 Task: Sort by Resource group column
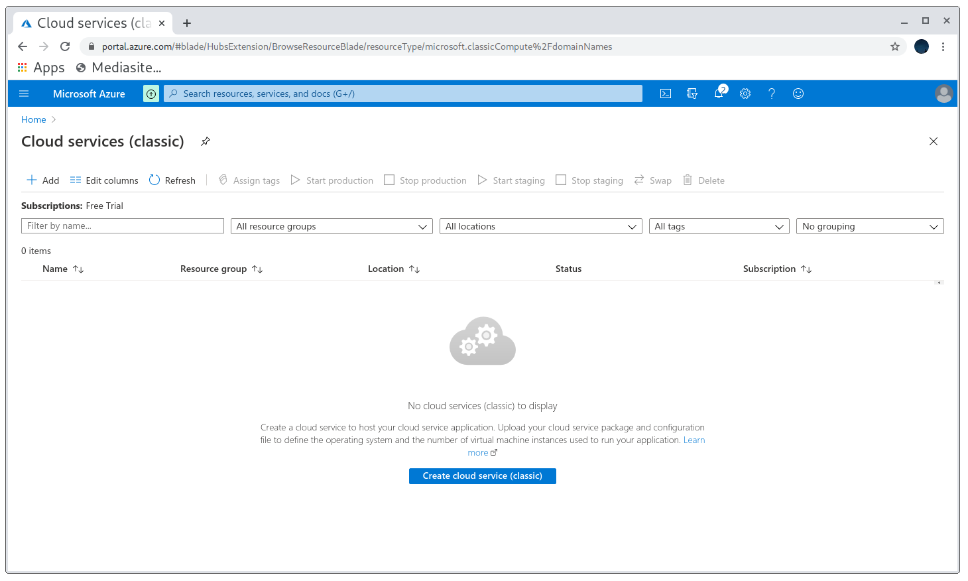click(221, 269)
